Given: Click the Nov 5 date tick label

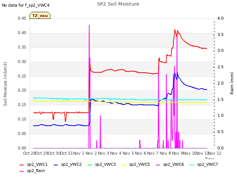Looking at the screenshot, I should 128,153.
